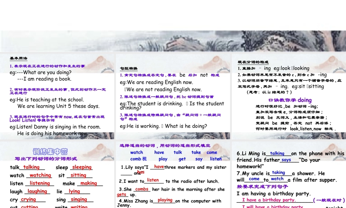Select the answer "sleeping" next to sleep
Viewport: 346px width, 208px height.
point(82,167)
